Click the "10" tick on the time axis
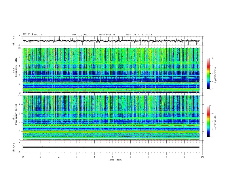The width and height of the screenshot is (228, 176). (x=202, y=157)
